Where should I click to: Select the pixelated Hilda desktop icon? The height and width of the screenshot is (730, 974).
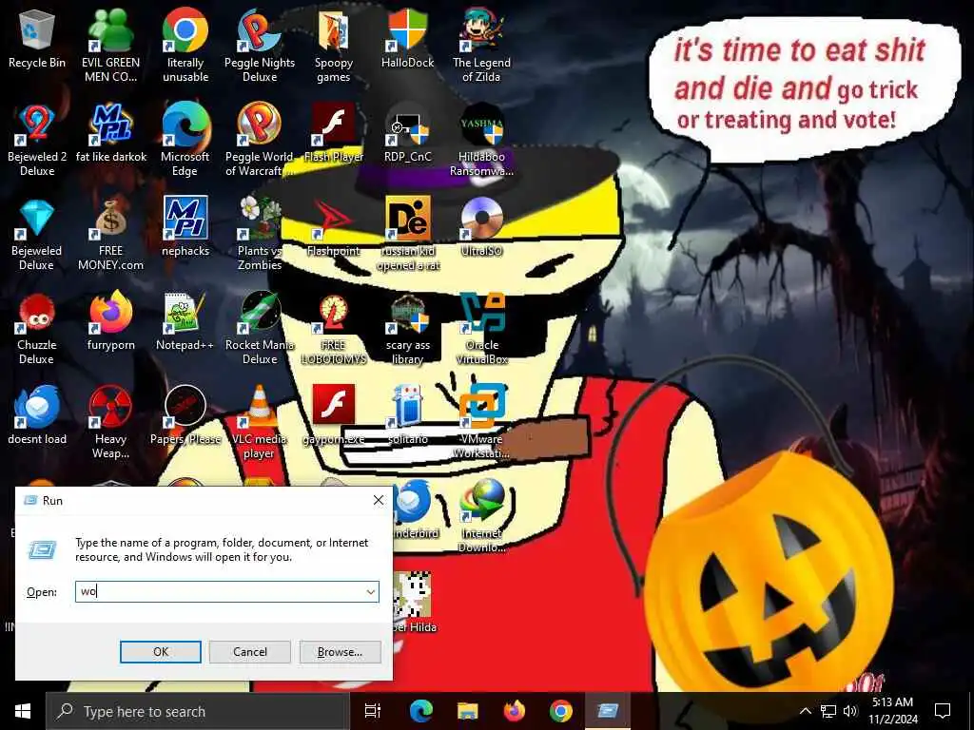pos(414,602)
